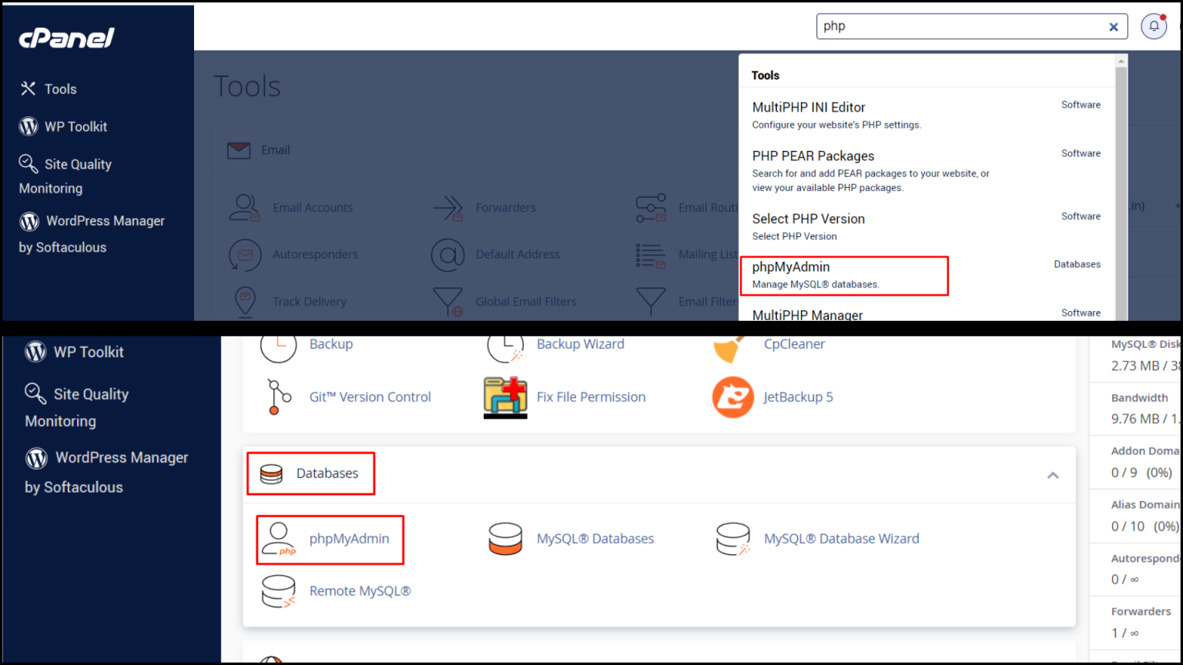Viewport: 1183px width, 665px height.
Task: Clear the php search field
Action: pos(1114,26)
